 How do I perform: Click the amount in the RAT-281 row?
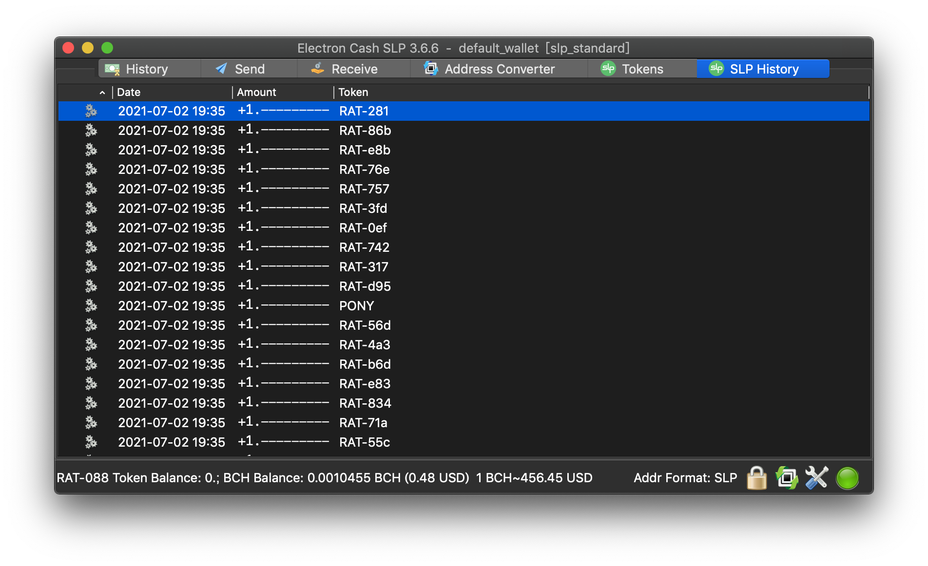click(x=283, y=111)
